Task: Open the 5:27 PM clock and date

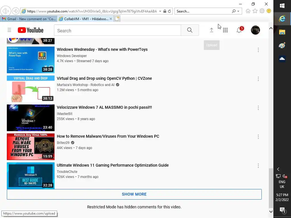Action: tap(282, 197)
